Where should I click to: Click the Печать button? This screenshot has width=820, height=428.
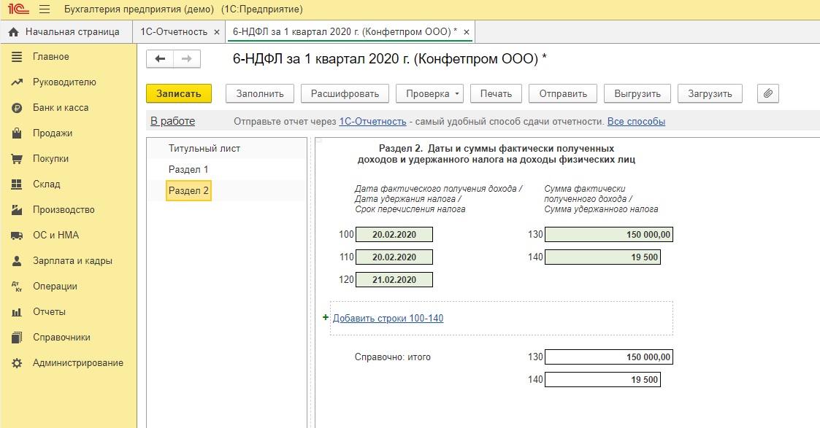pyautogui.click(x=496, y=93)
